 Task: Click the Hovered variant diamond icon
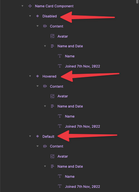pyautogui.click(x=38, y=76)
